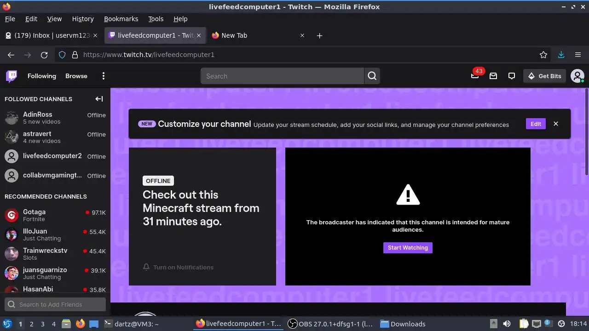Switch to OBS 27.0.1 taskbar window
The width and height of the screenshot is (589, 331).
330,324
